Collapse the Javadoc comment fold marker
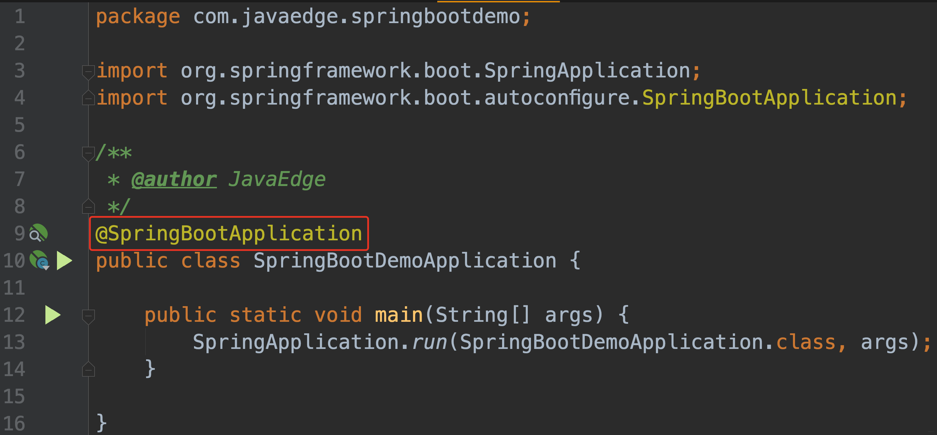Image resolution: width=937 pixels, height=435 pixels. point(88,153)
